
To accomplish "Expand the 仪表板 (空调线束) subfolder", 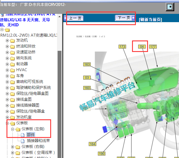I will (13, 153).
